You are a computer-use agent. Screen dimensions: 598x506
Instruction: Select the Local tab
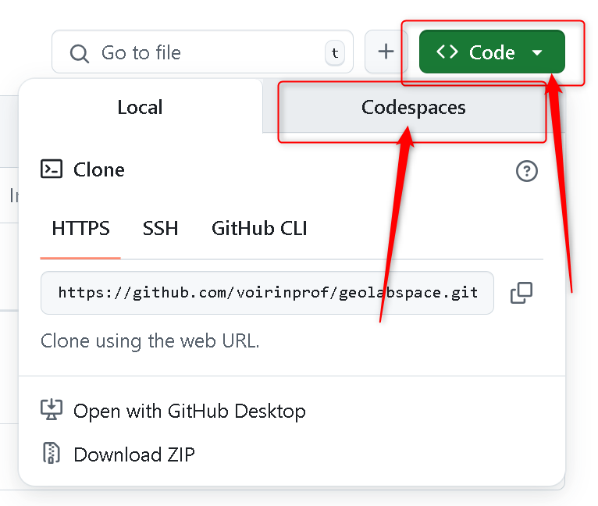(140, 107)
